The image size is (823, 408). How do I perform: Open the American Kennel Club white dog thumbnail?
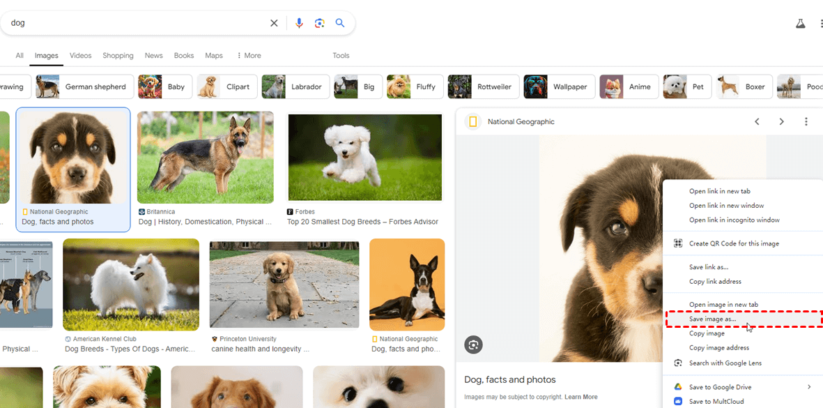[x=131, y=285]
